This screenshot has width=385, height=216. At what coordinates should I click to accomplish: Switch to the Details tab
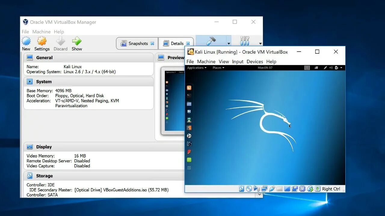point(176,43)
